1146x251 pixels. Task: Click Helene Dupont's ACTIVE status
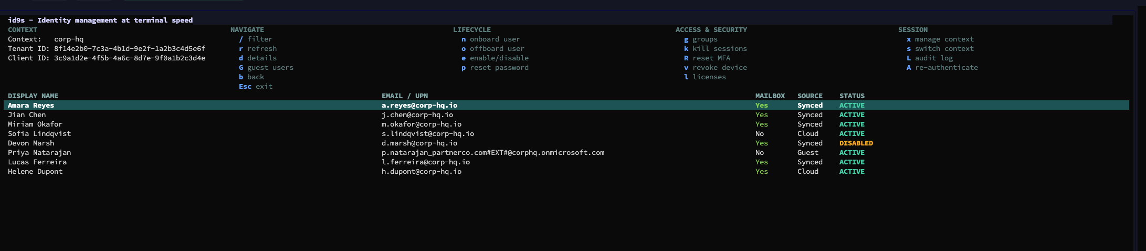click(852, 172)
